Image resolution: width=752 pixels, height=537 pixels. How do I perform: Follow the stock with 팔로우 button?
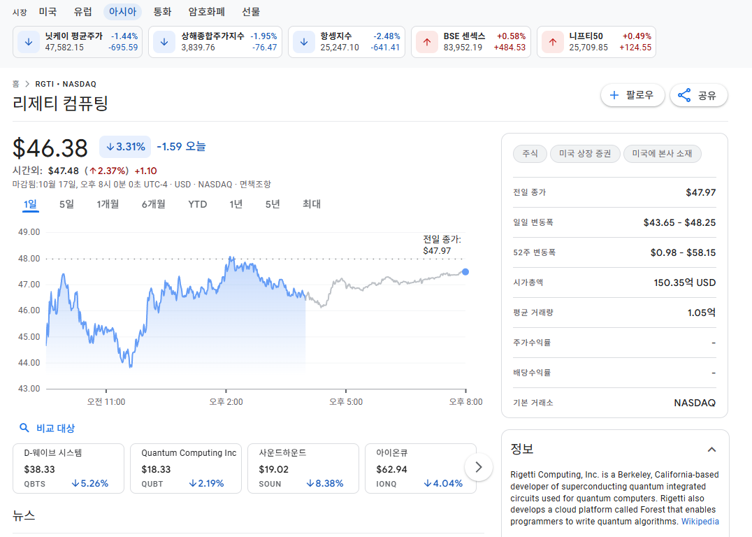coord(632,95)
